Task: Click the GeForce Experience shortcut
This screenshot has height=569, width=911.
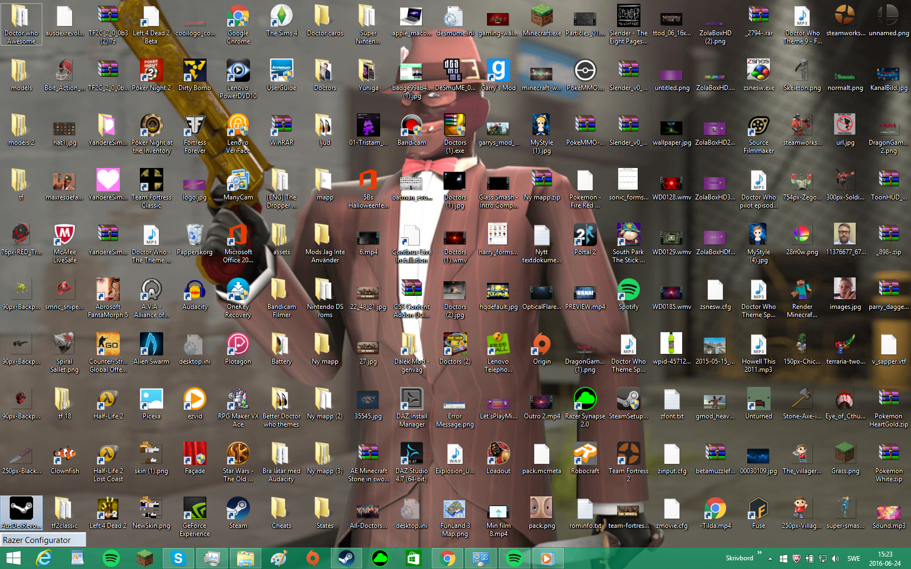Action: pos(195,517)
